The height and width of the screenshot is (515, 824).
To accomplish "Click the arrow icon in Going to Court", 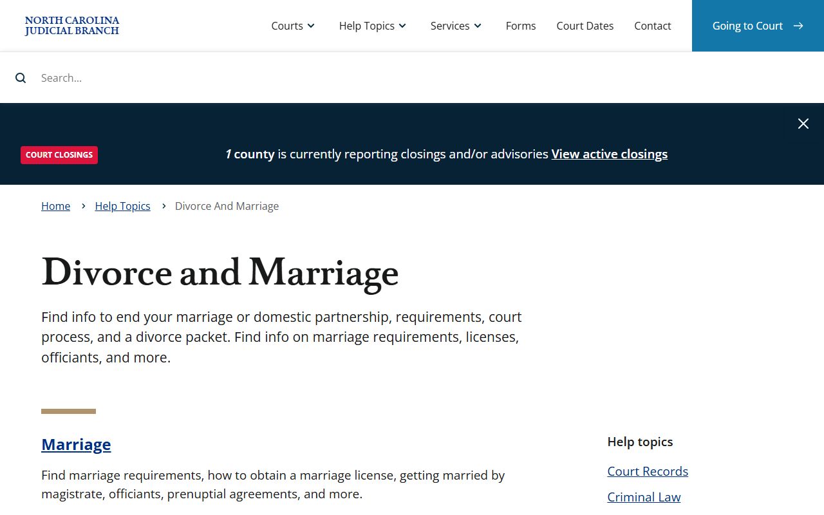I will (x=798, y=26).
